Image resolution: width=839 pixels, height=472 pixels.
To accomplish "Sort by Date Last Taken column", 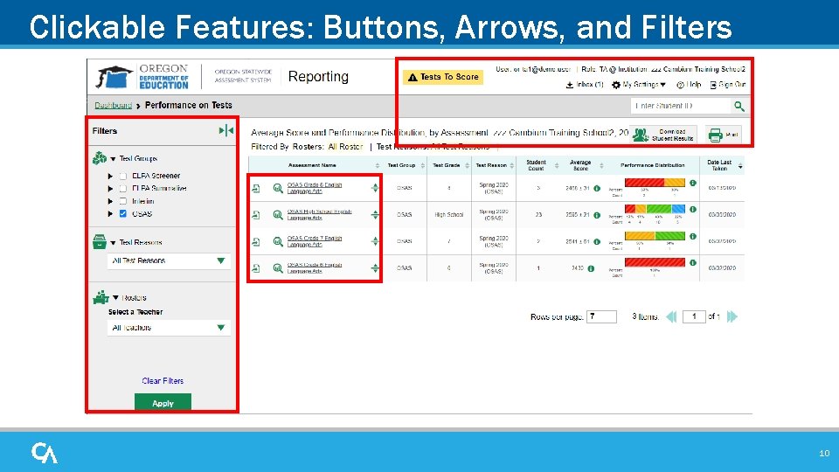I will 740,166.
